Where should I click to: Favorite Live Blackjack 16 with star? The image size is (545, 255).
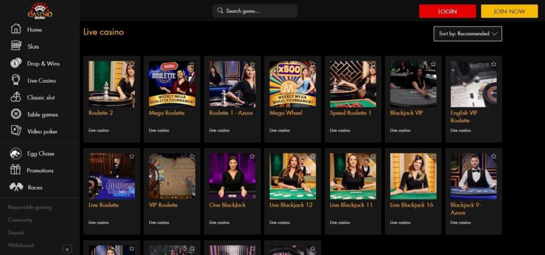[433, 156]
